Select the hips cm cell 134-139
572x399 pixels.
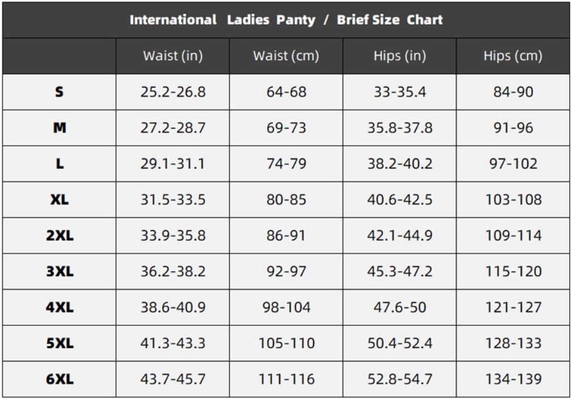(x=513, y=379)
